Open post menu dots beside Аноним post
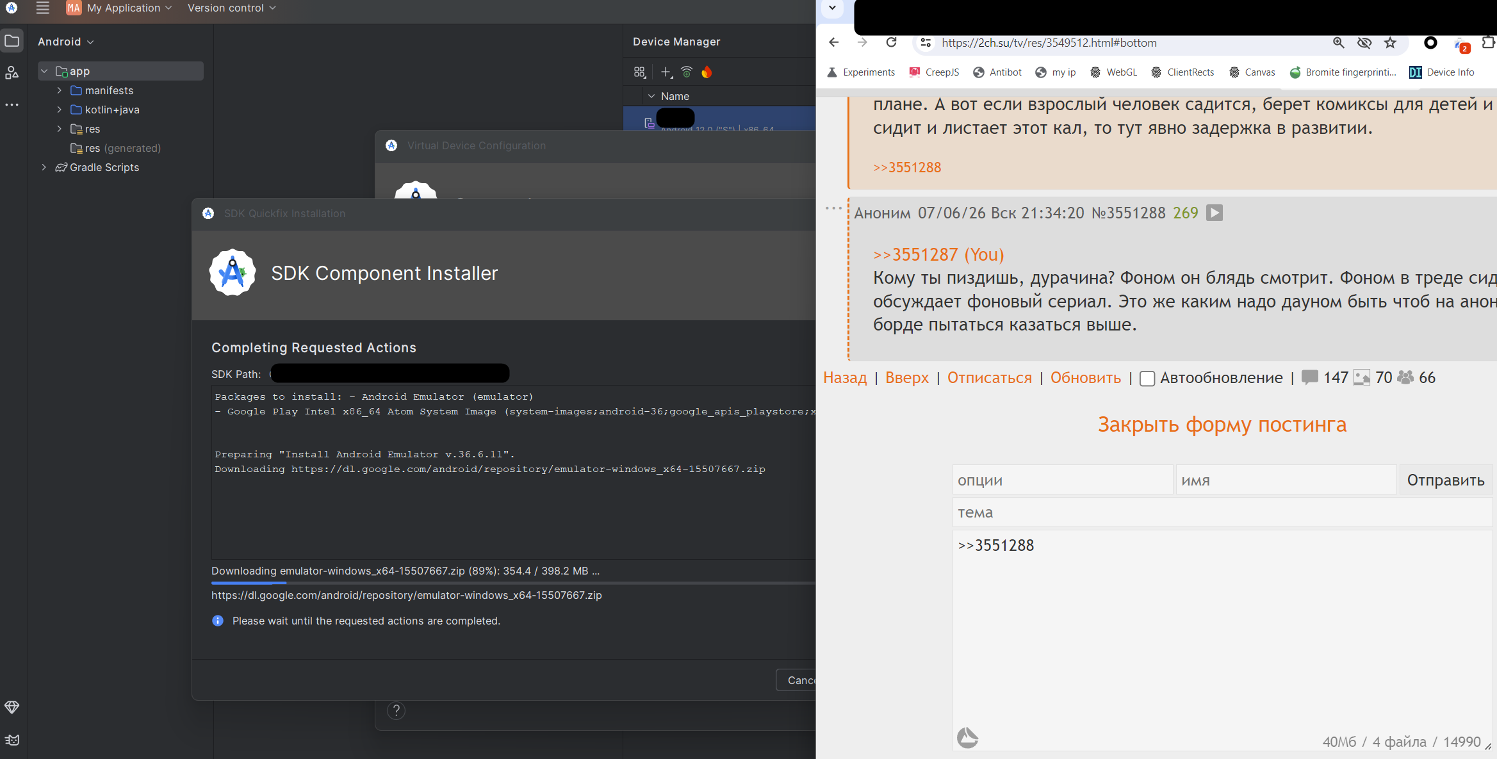The height and width of the screenshot is (759, 1497). point(833,208)
